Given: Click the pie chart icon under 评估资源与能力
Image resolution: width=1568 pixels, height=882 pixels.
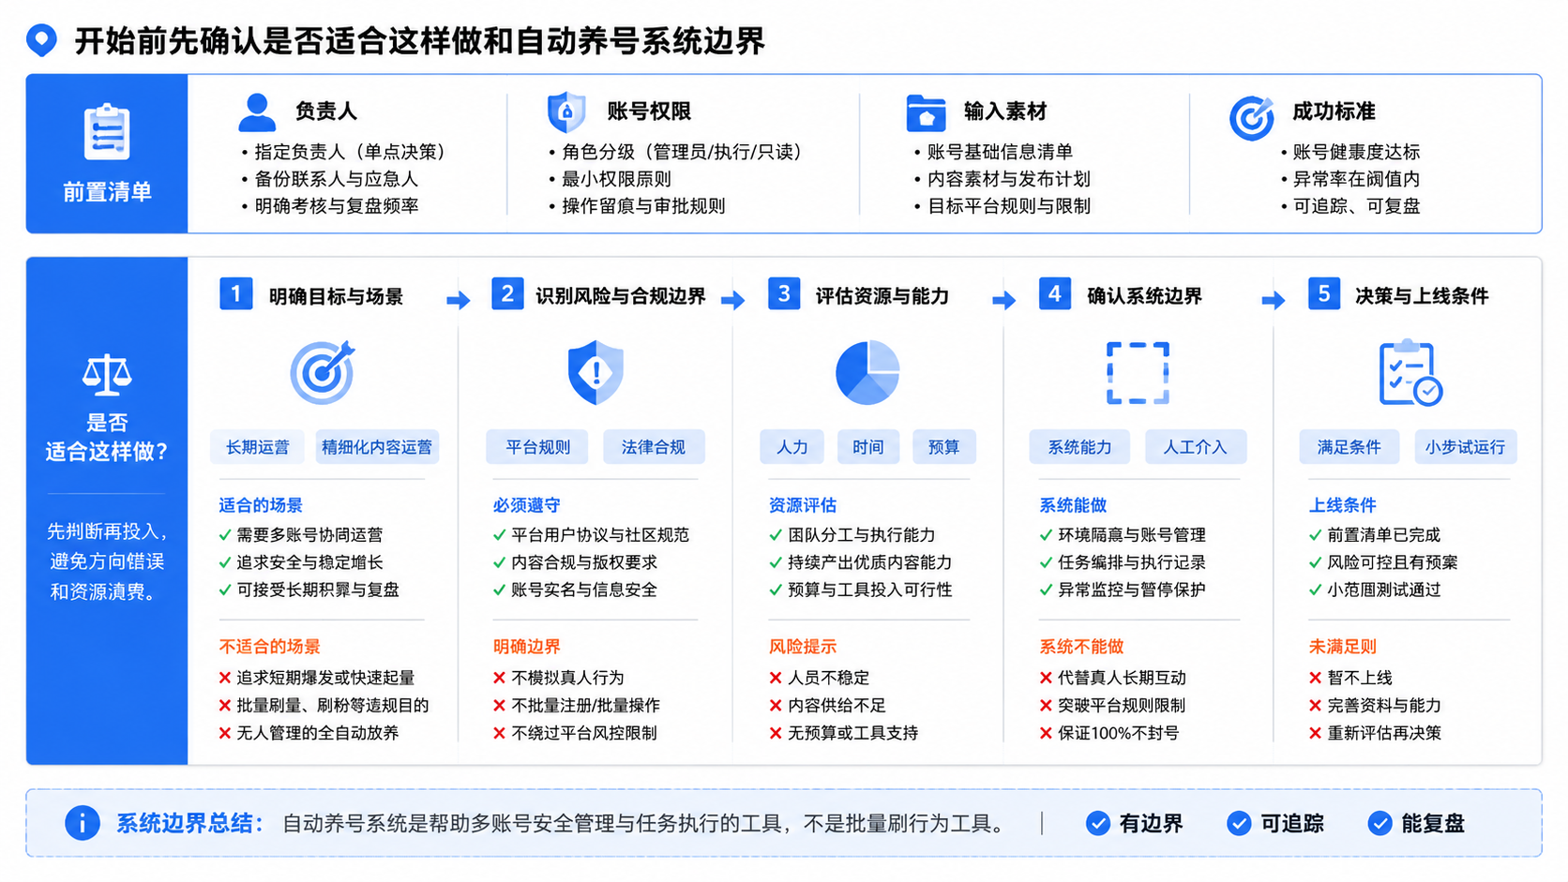Looking at the screenshot, I should coord(867,372).
